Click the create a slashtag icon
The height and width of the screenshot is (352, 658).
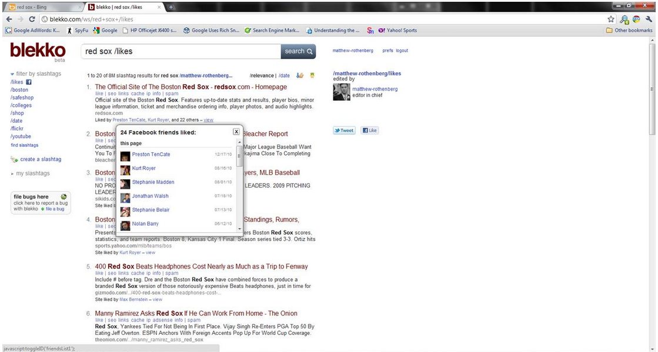pos(14,159)
